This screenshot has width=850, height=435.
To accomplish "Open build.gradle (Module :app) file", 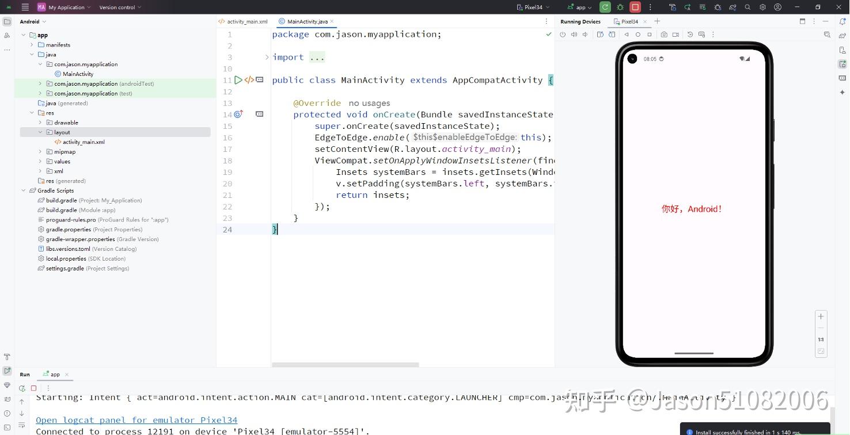I will click(x=77, y=210).
